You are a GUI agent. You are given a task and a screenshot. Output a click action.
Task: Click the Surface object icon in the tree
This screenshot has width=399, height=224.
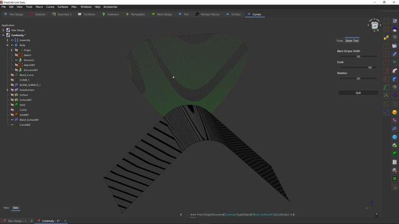(17, 95)
